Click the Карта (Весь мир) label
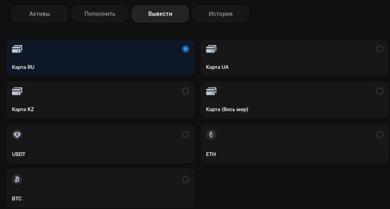390x209 pixels. (227, 109)
